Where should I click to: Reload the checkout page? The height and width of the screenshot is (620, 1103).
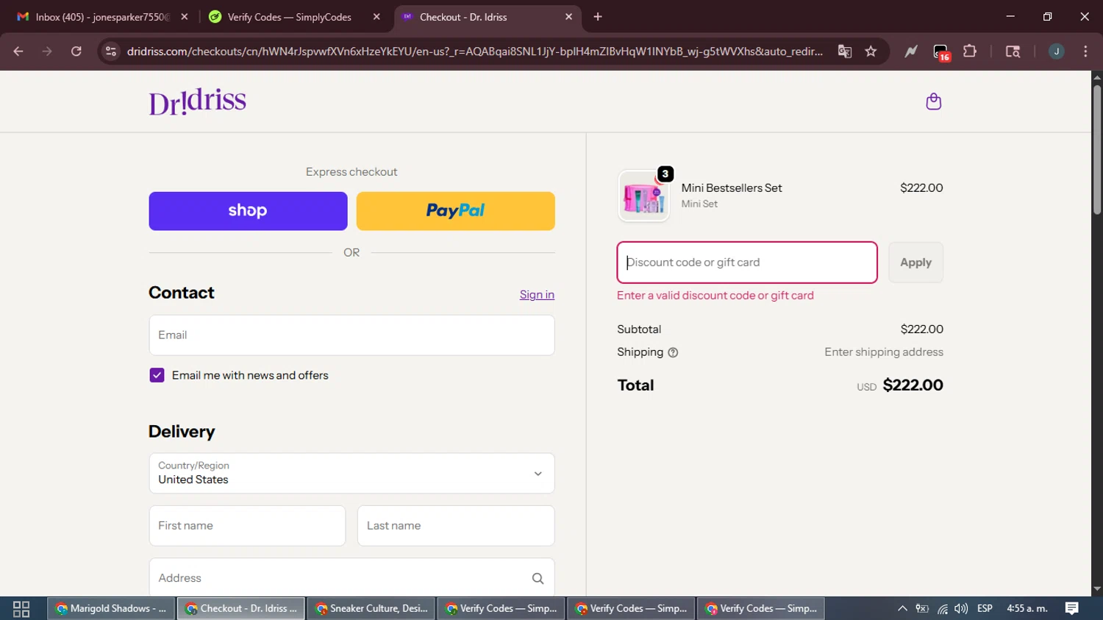76,51
